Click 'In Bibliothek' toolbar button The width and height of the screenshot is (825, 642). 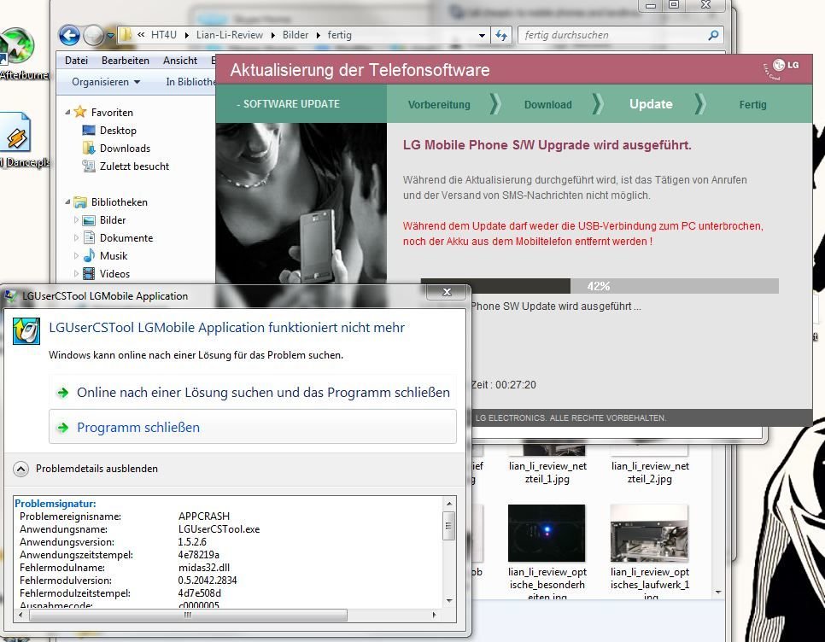190,82
